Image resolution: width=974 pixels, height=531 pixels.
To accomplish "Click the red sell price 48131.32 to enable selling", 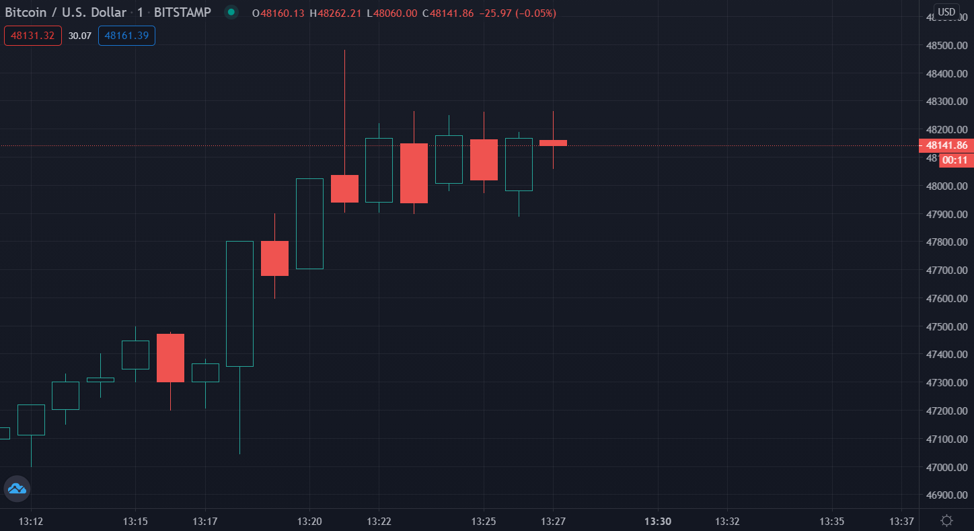I will pos(32,35).
